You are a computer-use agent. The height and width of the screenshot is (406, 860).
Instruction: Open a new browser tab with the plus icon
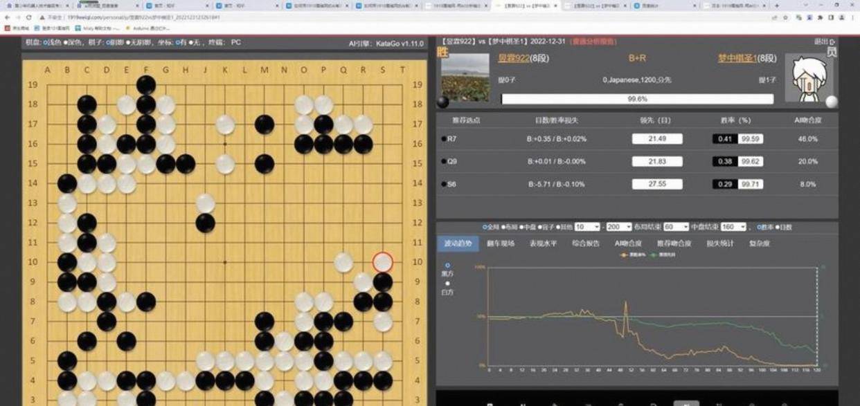coord(776,6)
